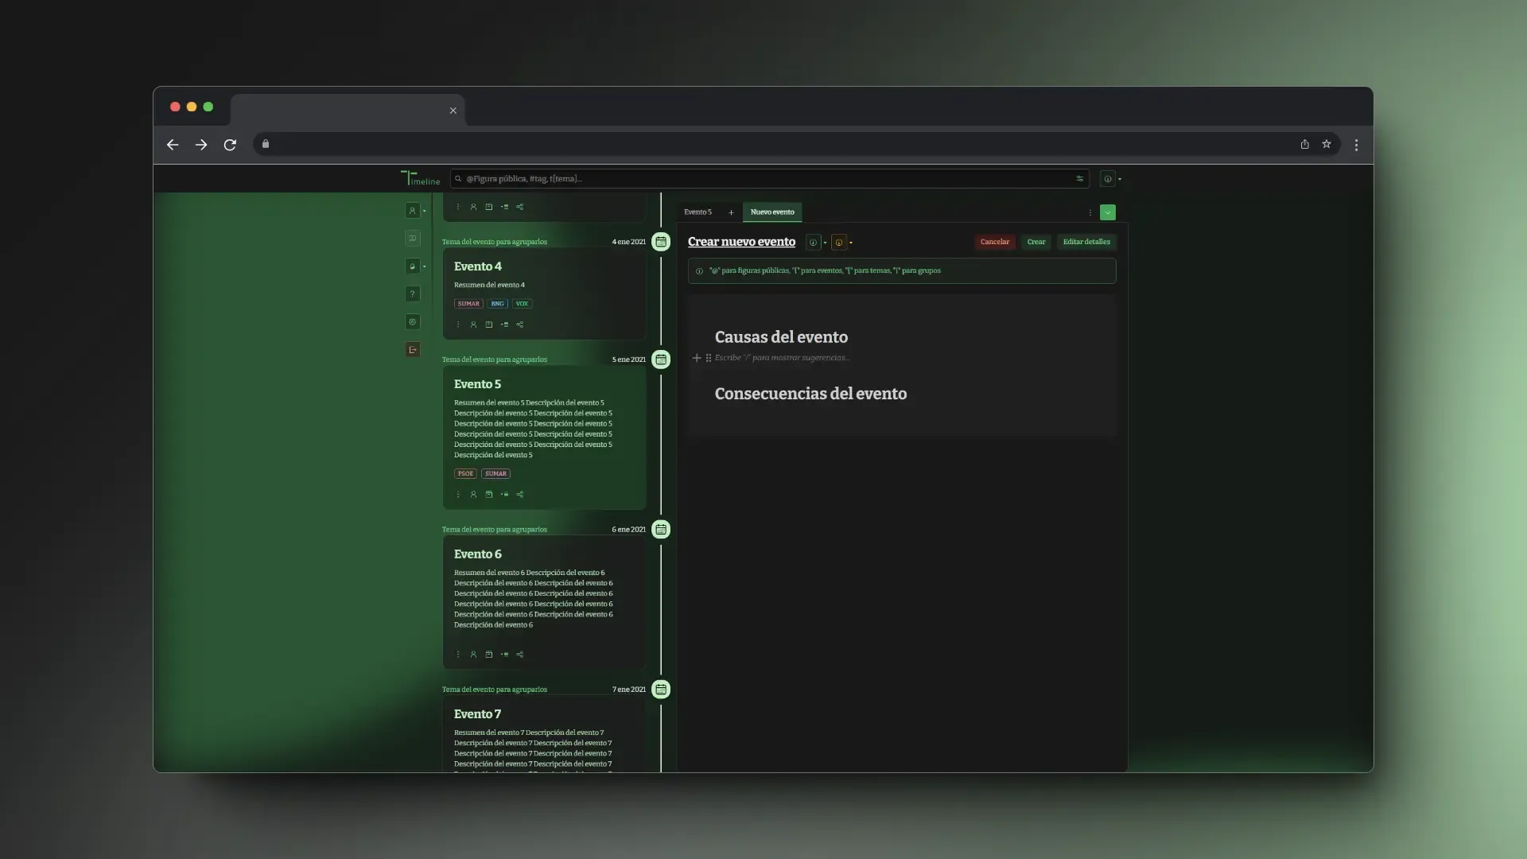Click person icon on Evento 5 card
This screenshot has width=1527, height=859.
tap(473, 495)
